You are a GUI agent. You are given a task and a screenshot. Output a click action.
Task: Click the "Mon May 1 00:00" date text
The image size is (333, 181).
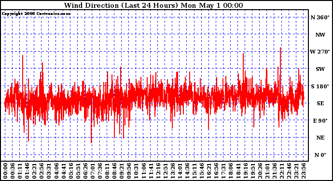click(212, 5)
